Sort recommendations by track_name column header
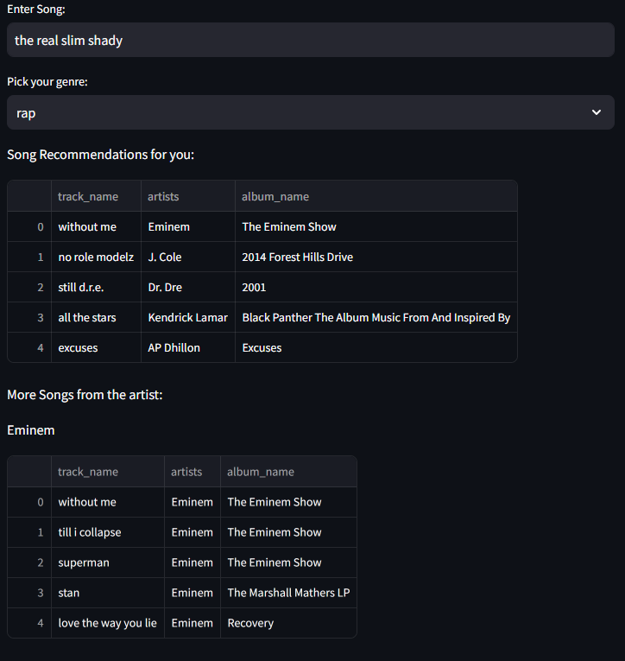 (88, 196)
